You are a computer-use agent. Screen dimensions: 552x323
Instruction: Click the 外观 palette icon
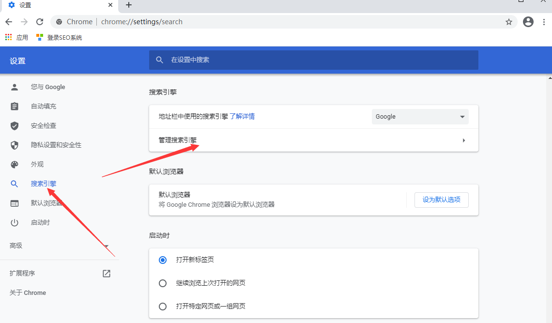15,164
